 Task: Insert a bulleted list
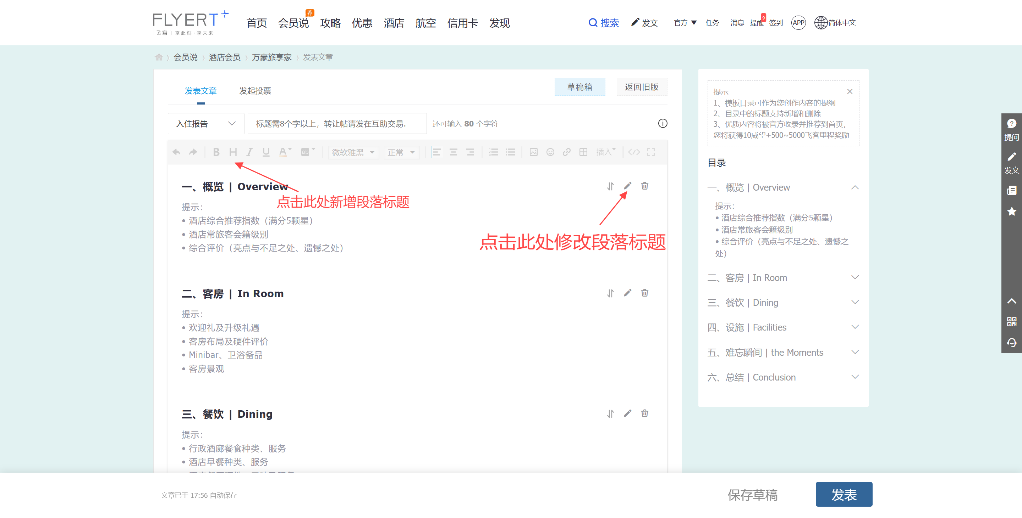pyautogui.click(x=510, y=152)
